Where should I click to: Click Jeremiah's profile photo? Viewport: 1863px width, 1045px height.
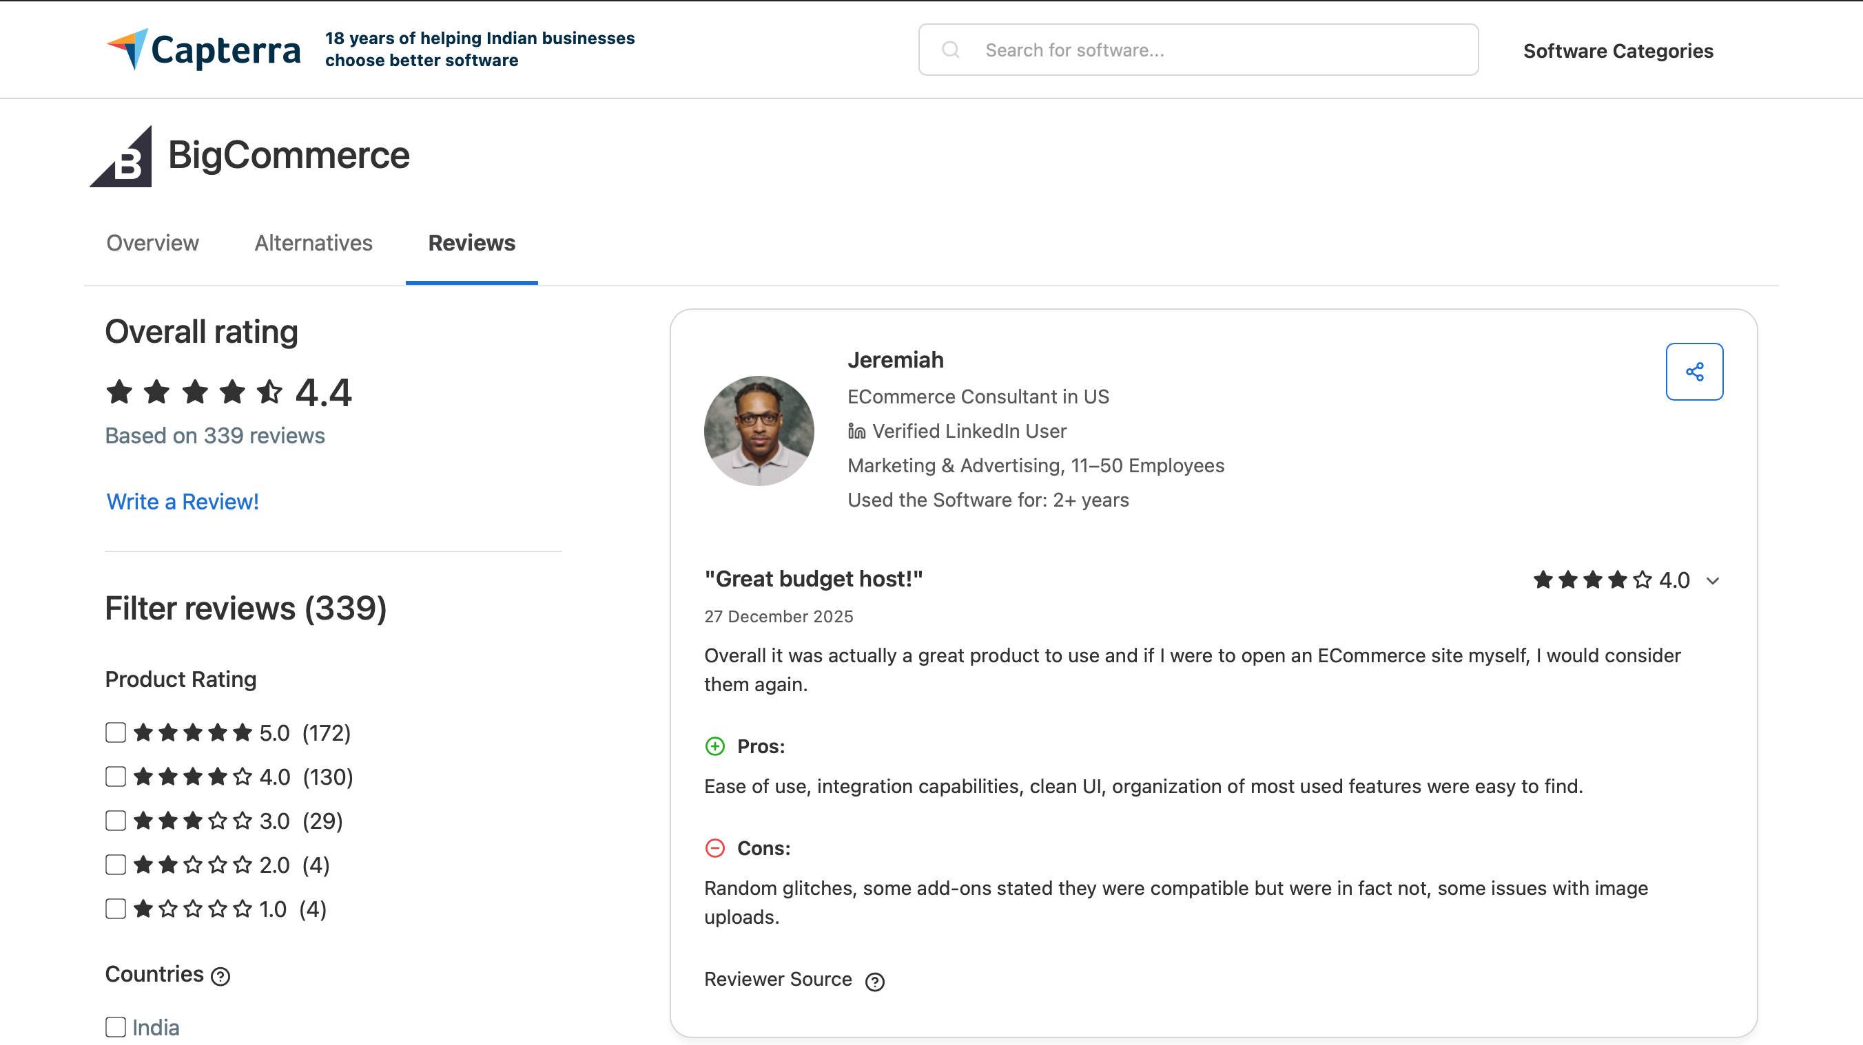point(759,431)
